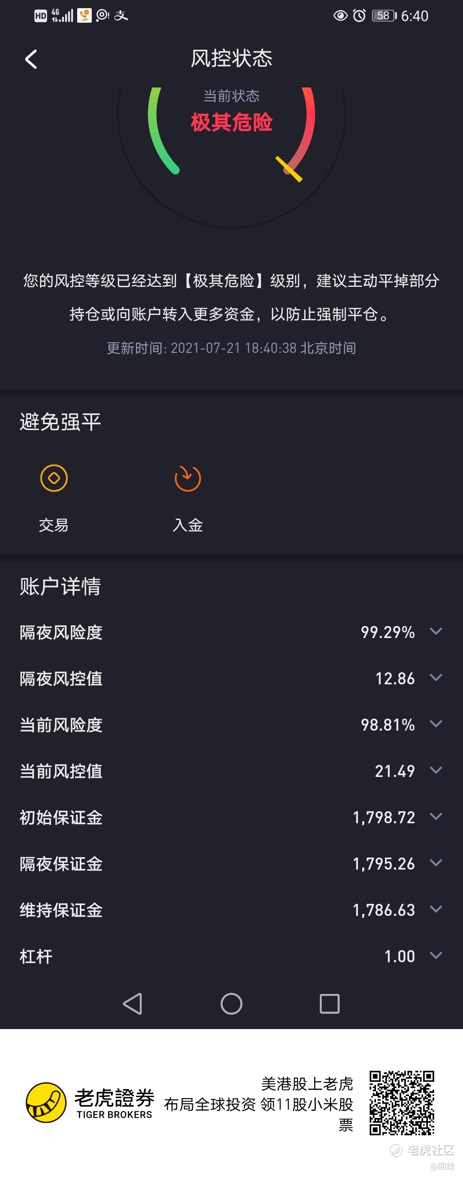This screenshot has width=463, height=1177.
Task: Open the 交易 trade icon
Action: point(54,478)
